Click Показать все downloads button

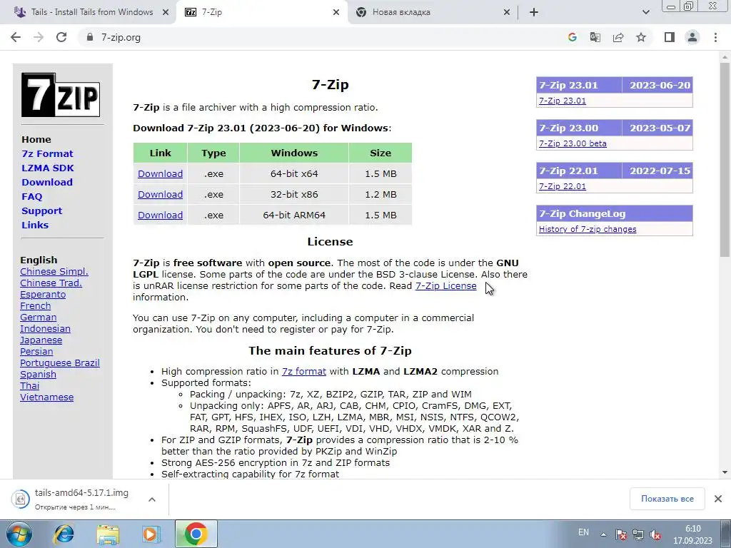[667, 499]
